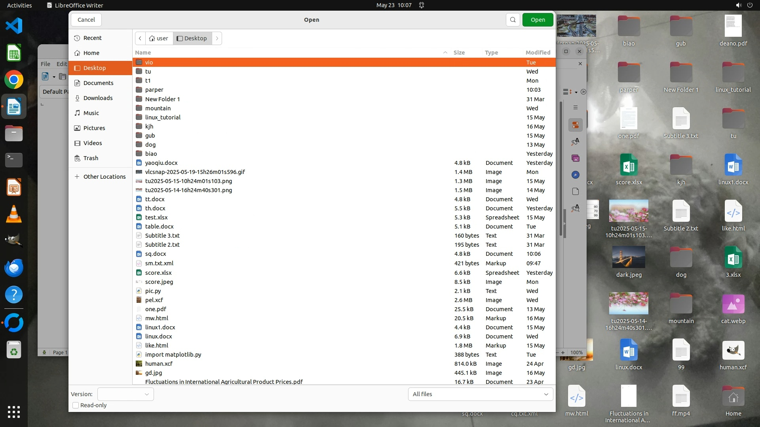Viewport: 760px width, 427px height.
Task: Select Downloads in the sidebar
Action: click(x=98, y=98)
